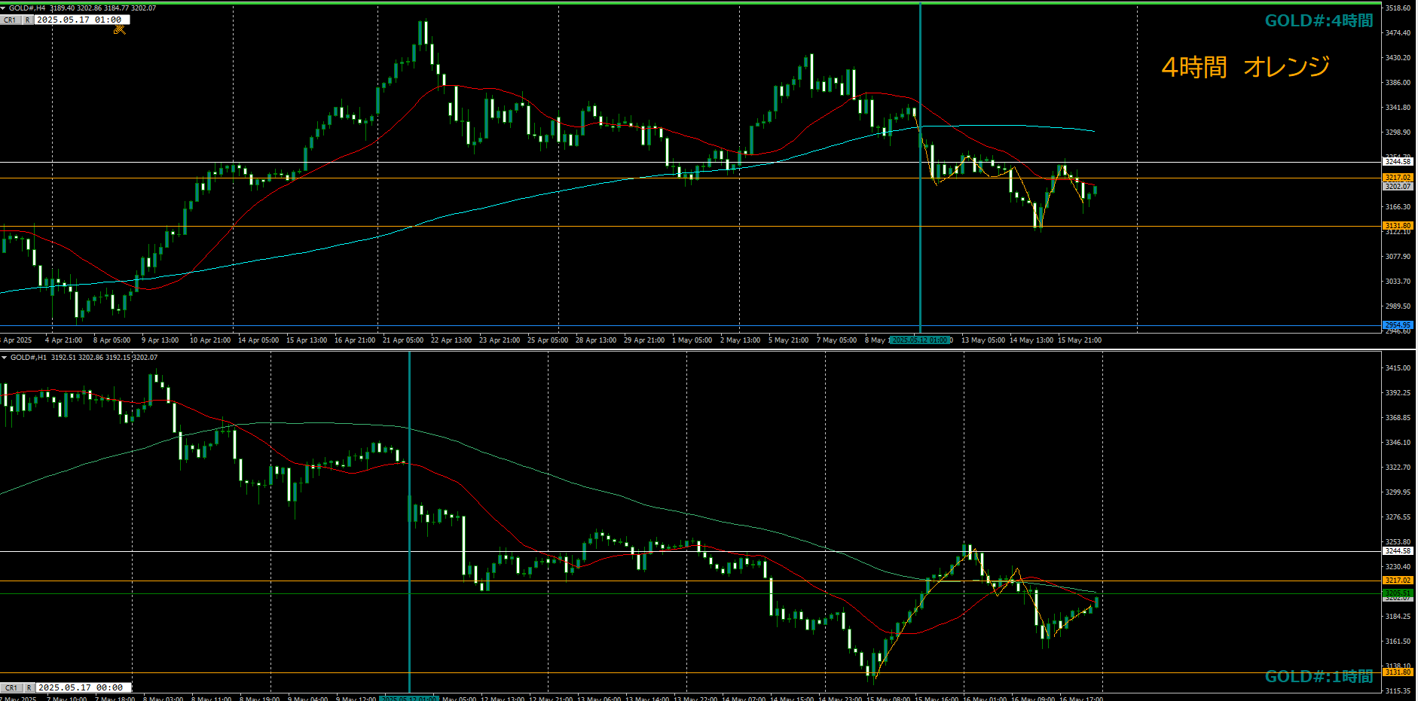Click the 3430.20 price on H4 scale
This screenshot has height=701, width=1418.
[1398, 58]
